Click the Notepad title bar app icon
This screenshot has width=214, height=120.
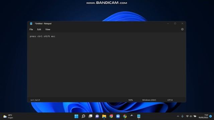[31, 24]
